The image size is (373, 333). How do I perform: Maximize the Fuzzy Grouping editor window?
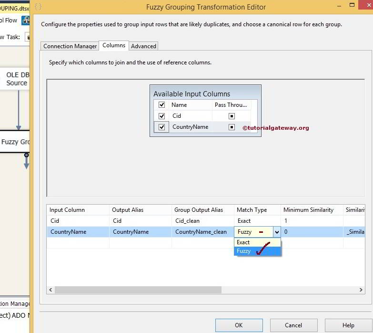point(352,5)
